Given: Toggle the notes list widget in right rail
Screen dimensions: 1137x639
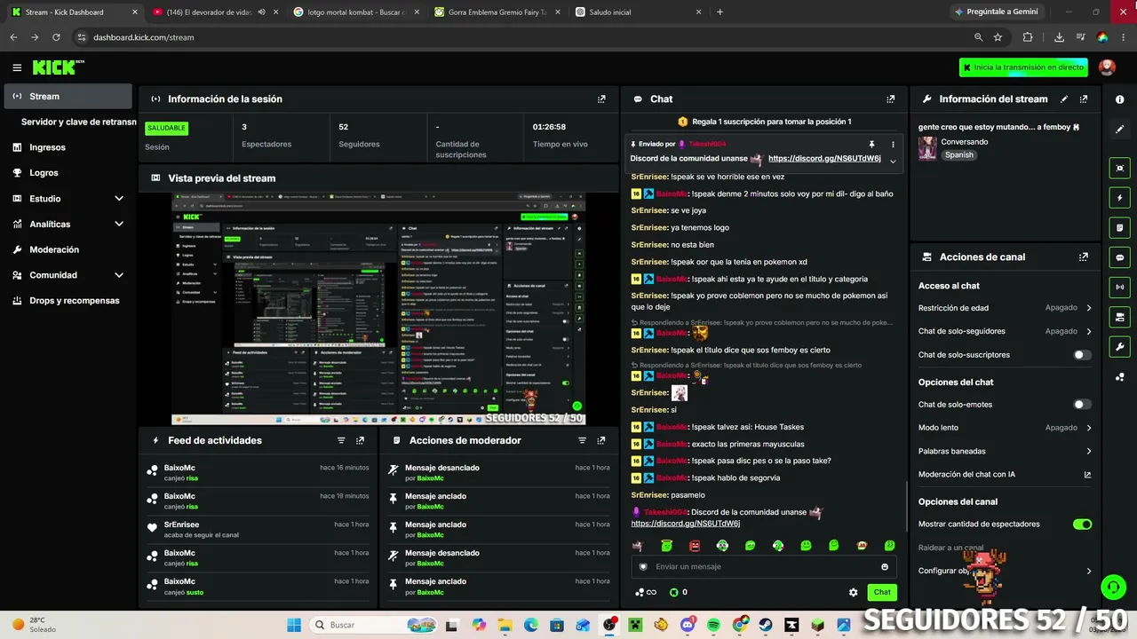Looking at the screenshot, I should coord(1120,227).
